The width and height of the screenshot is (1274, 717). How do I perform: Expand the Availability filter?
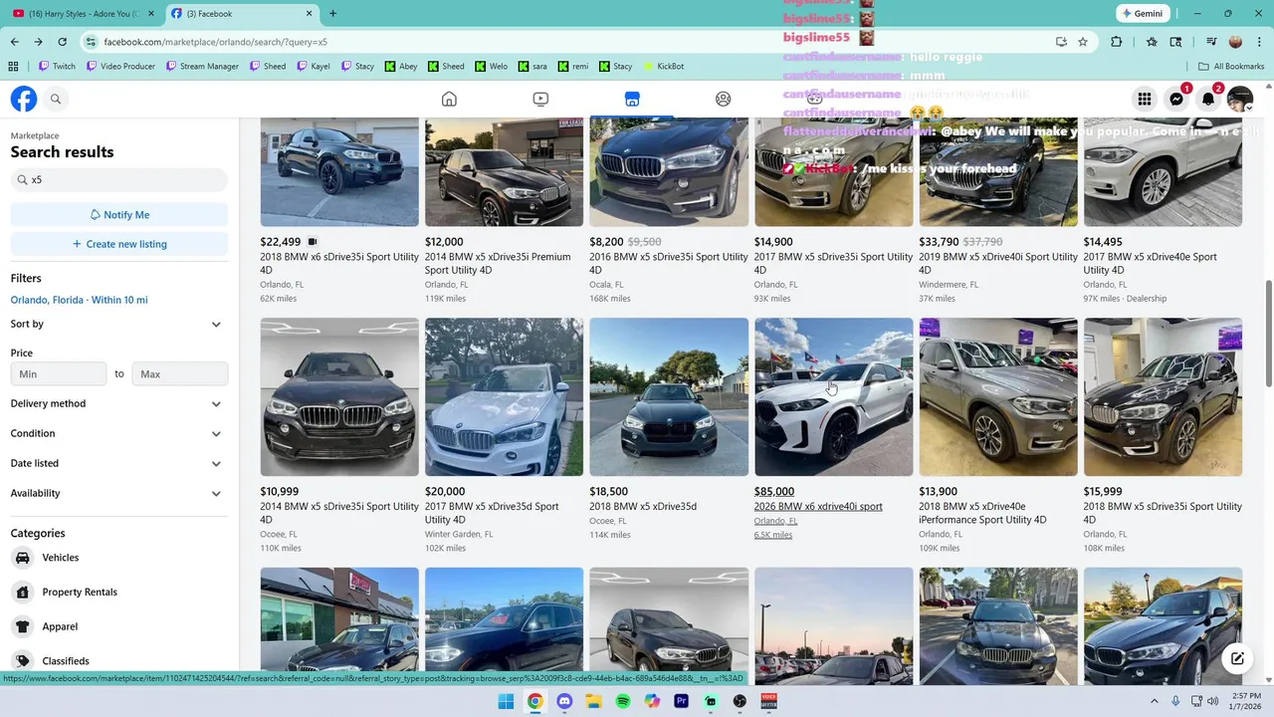point(119,494)
